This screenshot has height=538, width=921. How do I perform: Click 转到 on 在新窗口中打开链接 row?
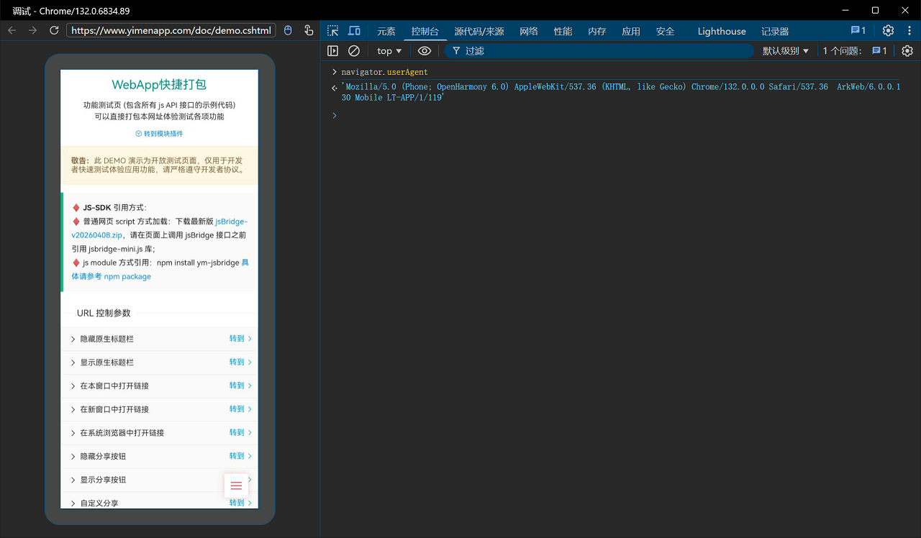click(240, 409)
